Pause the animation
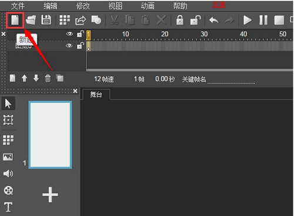Image resolution: width=294 pixels, height=216 pixels. [263, 20]
